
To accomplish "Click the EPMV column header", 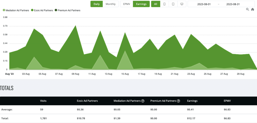I will (x=227, y=101).
